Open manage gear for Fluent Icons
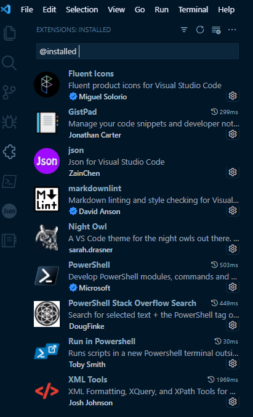Viewport: 253px width, 417px height. pyautogui.click(x=233, y=96)
